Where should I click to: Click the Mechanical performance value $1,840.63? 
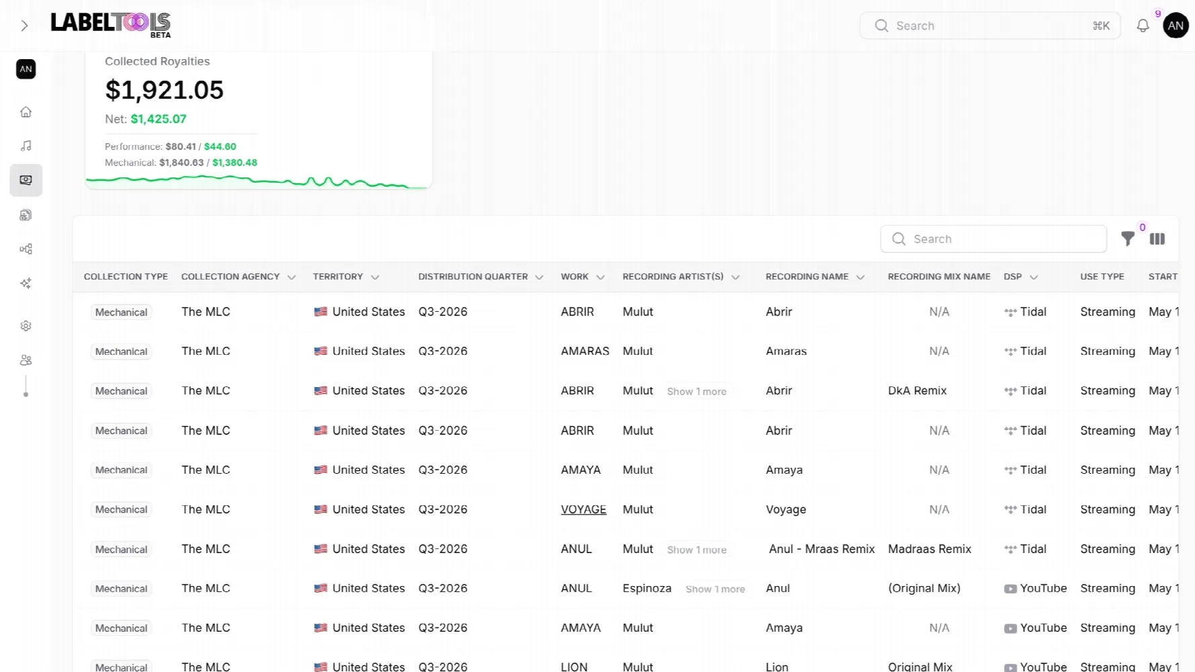point(181,163)
